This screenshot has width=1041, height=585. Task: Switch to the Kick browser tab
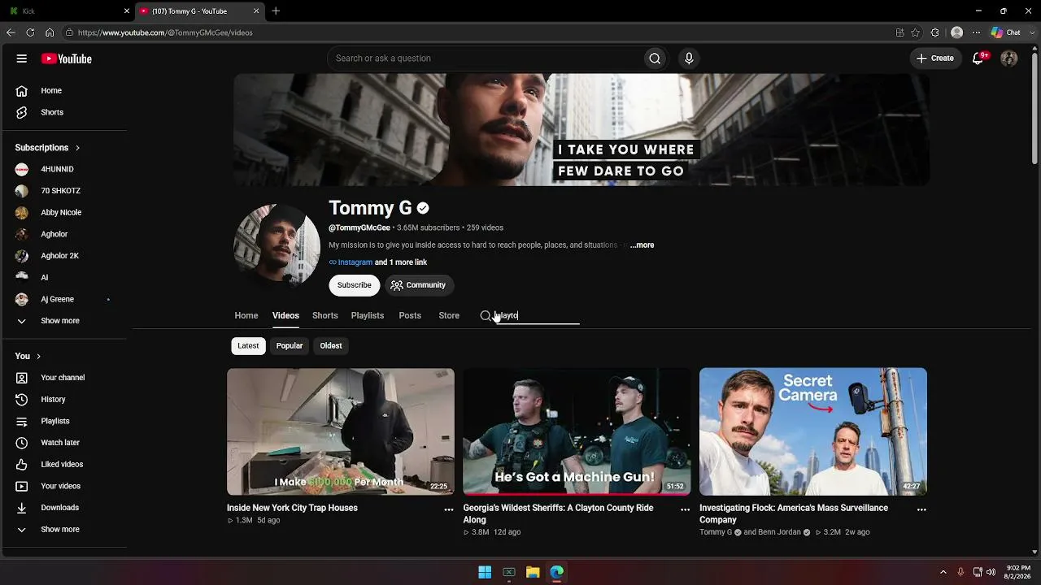click(x=68, y=11)
